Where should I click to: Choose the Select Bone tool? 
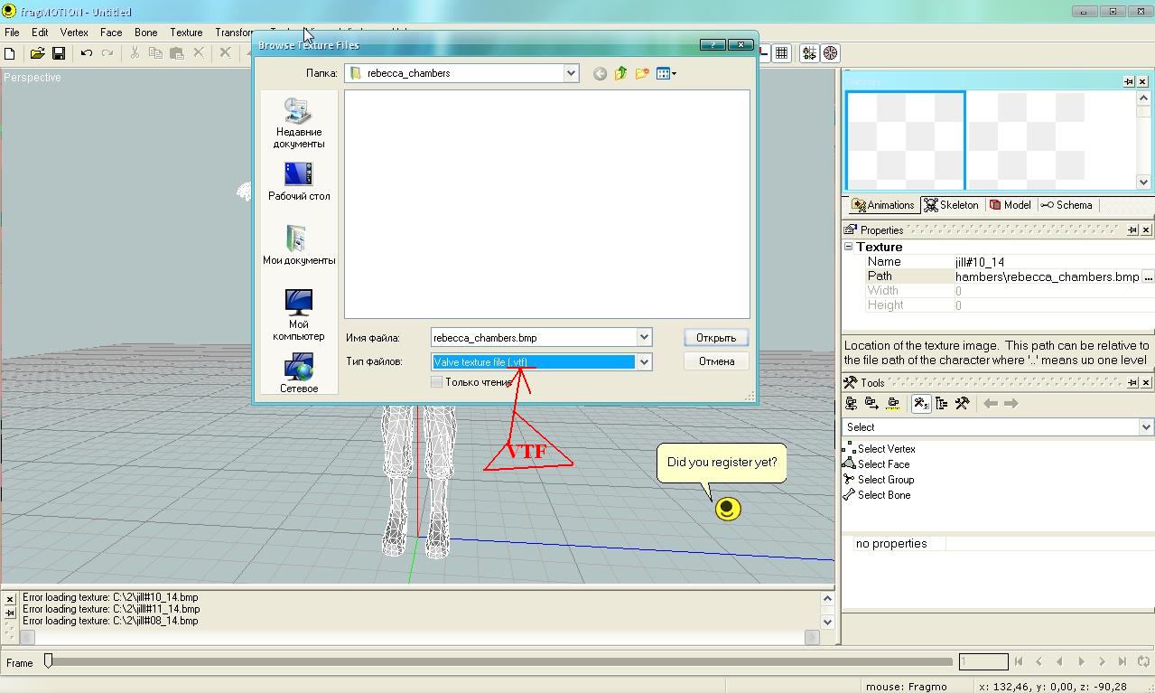(x=883, y=495)
